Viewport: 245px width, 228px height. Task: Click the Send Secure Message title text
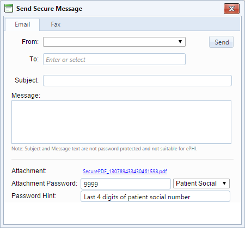pyautogui.click(x=49, y=9)
